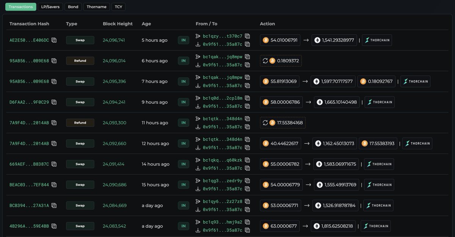The width and height of the screenshot is (455, 237).
Task: Click the Refund badge at block 24,096,014
Action: click(x=80, y=61)
